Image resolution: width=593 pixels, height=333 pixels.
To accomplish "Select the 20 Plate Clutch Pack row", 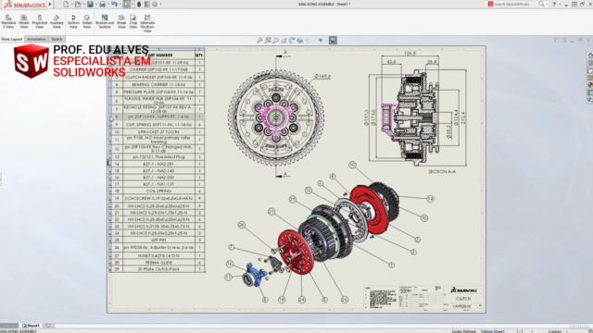I will [158, 269].
